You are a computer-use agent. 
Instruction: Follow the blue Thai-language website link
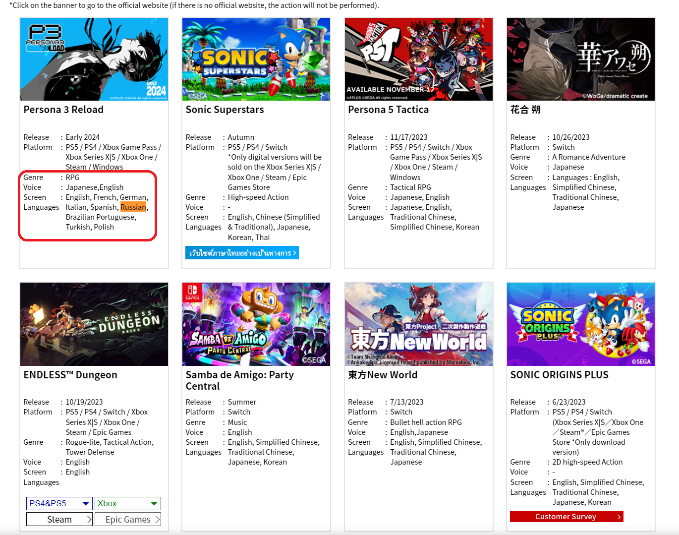click(242, 253)
